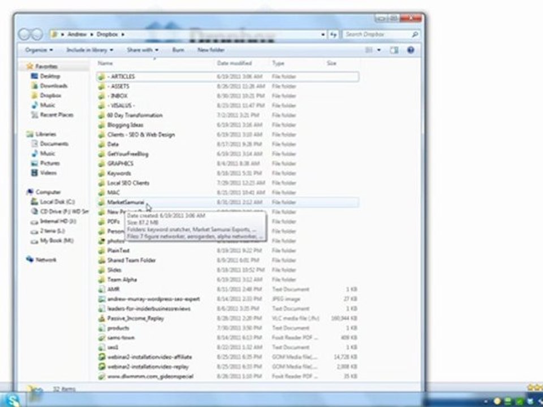Sort by the Type column header
Image resolution: width=543 pixels, height=407 pixels.
[278, 63]
